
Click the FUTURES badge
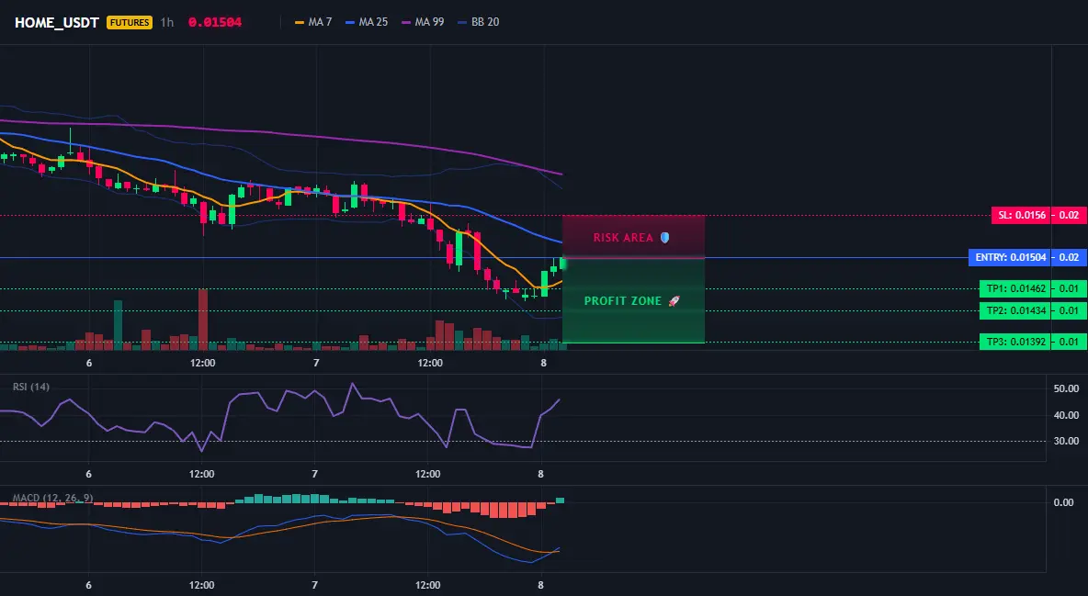pyautogui.click(x=129, y=22)
